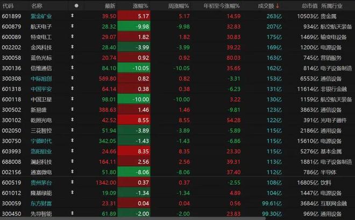
Task: Click the green -9.98 change cell of 航天电子
Action: pyautogui.click(x=134, y=27)
